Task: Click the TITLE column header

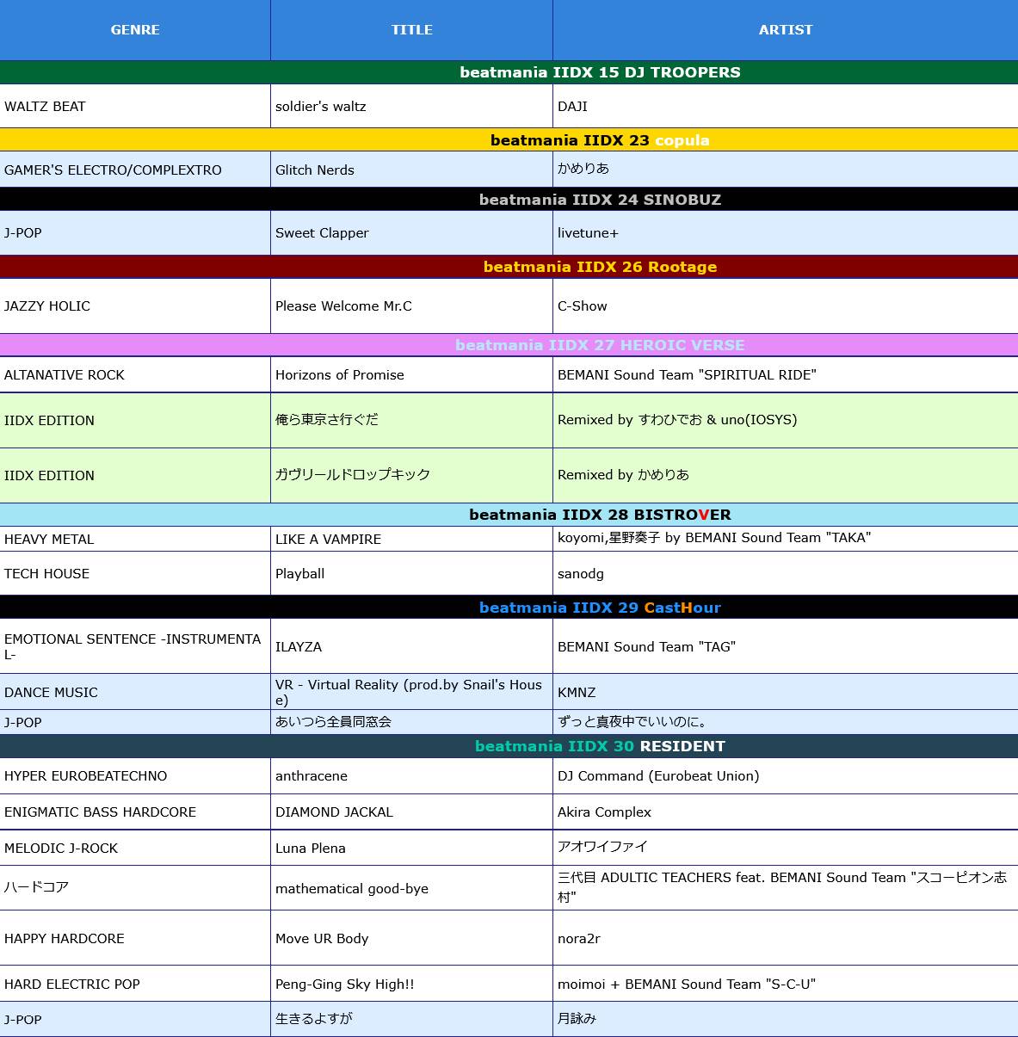Action: pyautogui.click(x=411, y=30)
